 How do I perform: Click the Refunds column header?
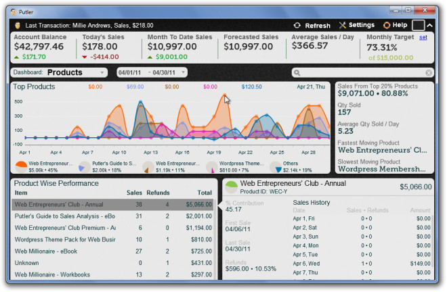(x=158, y=193)
